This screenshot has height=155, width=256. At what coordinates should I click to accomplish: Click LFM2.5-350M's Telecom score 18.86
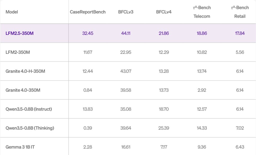coord(202,33)
